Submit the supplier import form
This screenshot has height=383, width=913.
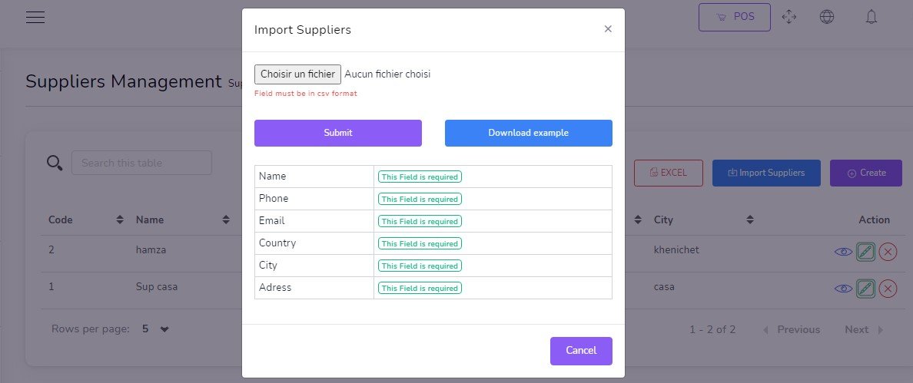click(x=337, y=133)
